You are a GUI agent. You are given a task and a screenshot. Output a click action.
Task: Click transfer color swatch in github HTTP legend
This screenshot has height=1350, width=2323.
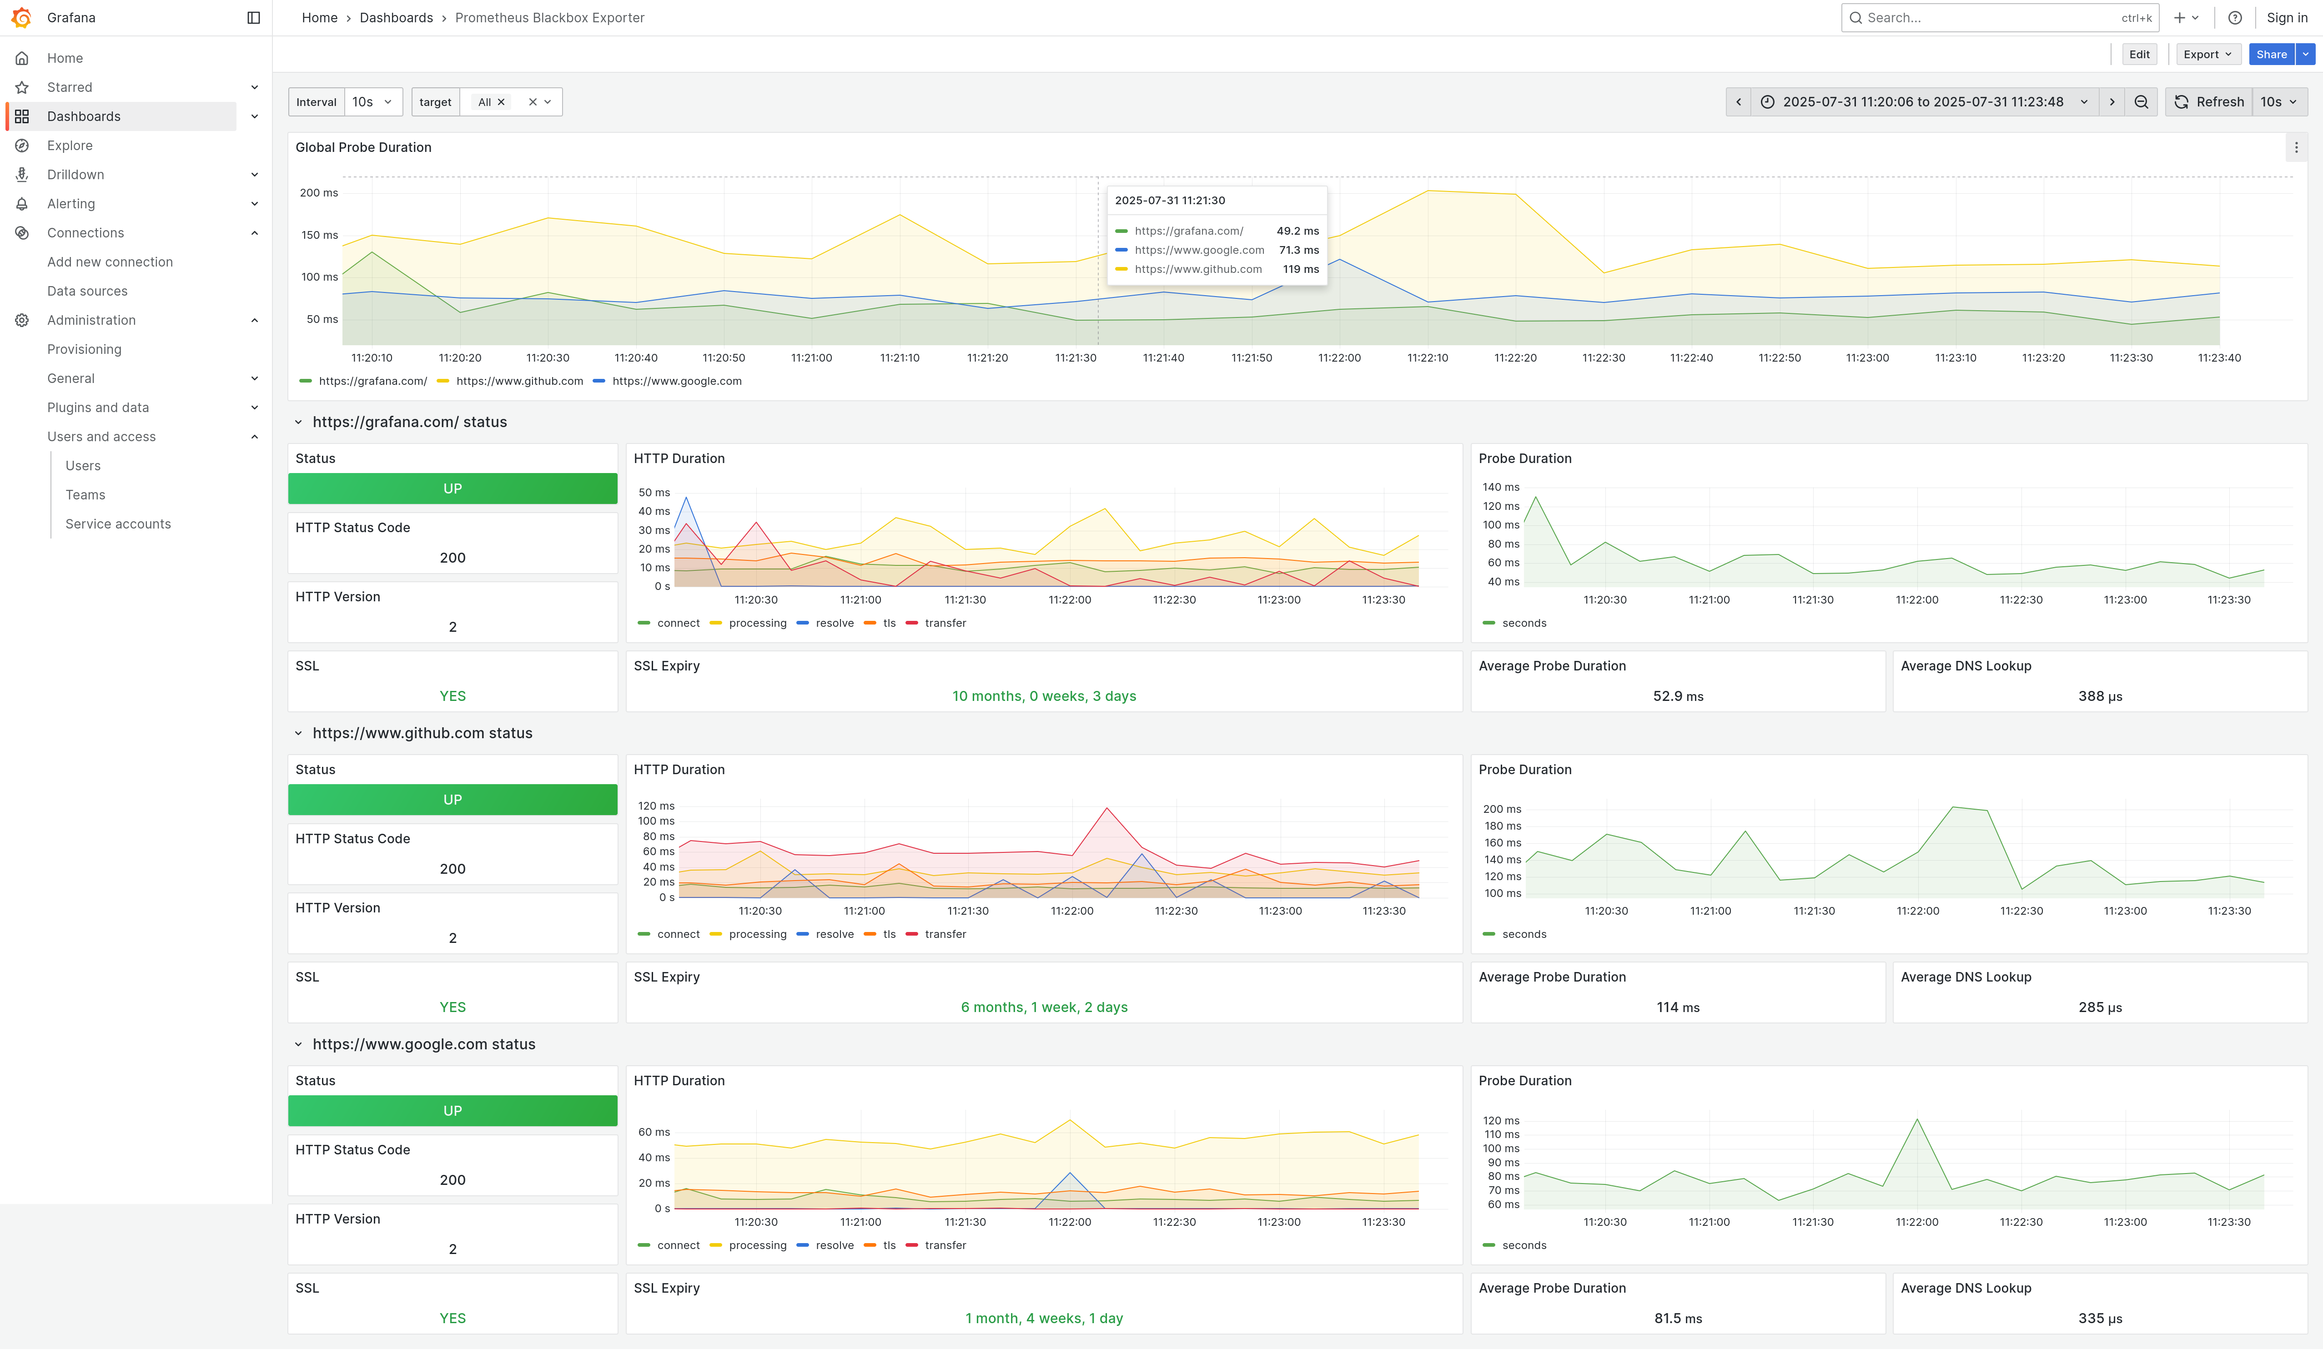click(912, 934)
